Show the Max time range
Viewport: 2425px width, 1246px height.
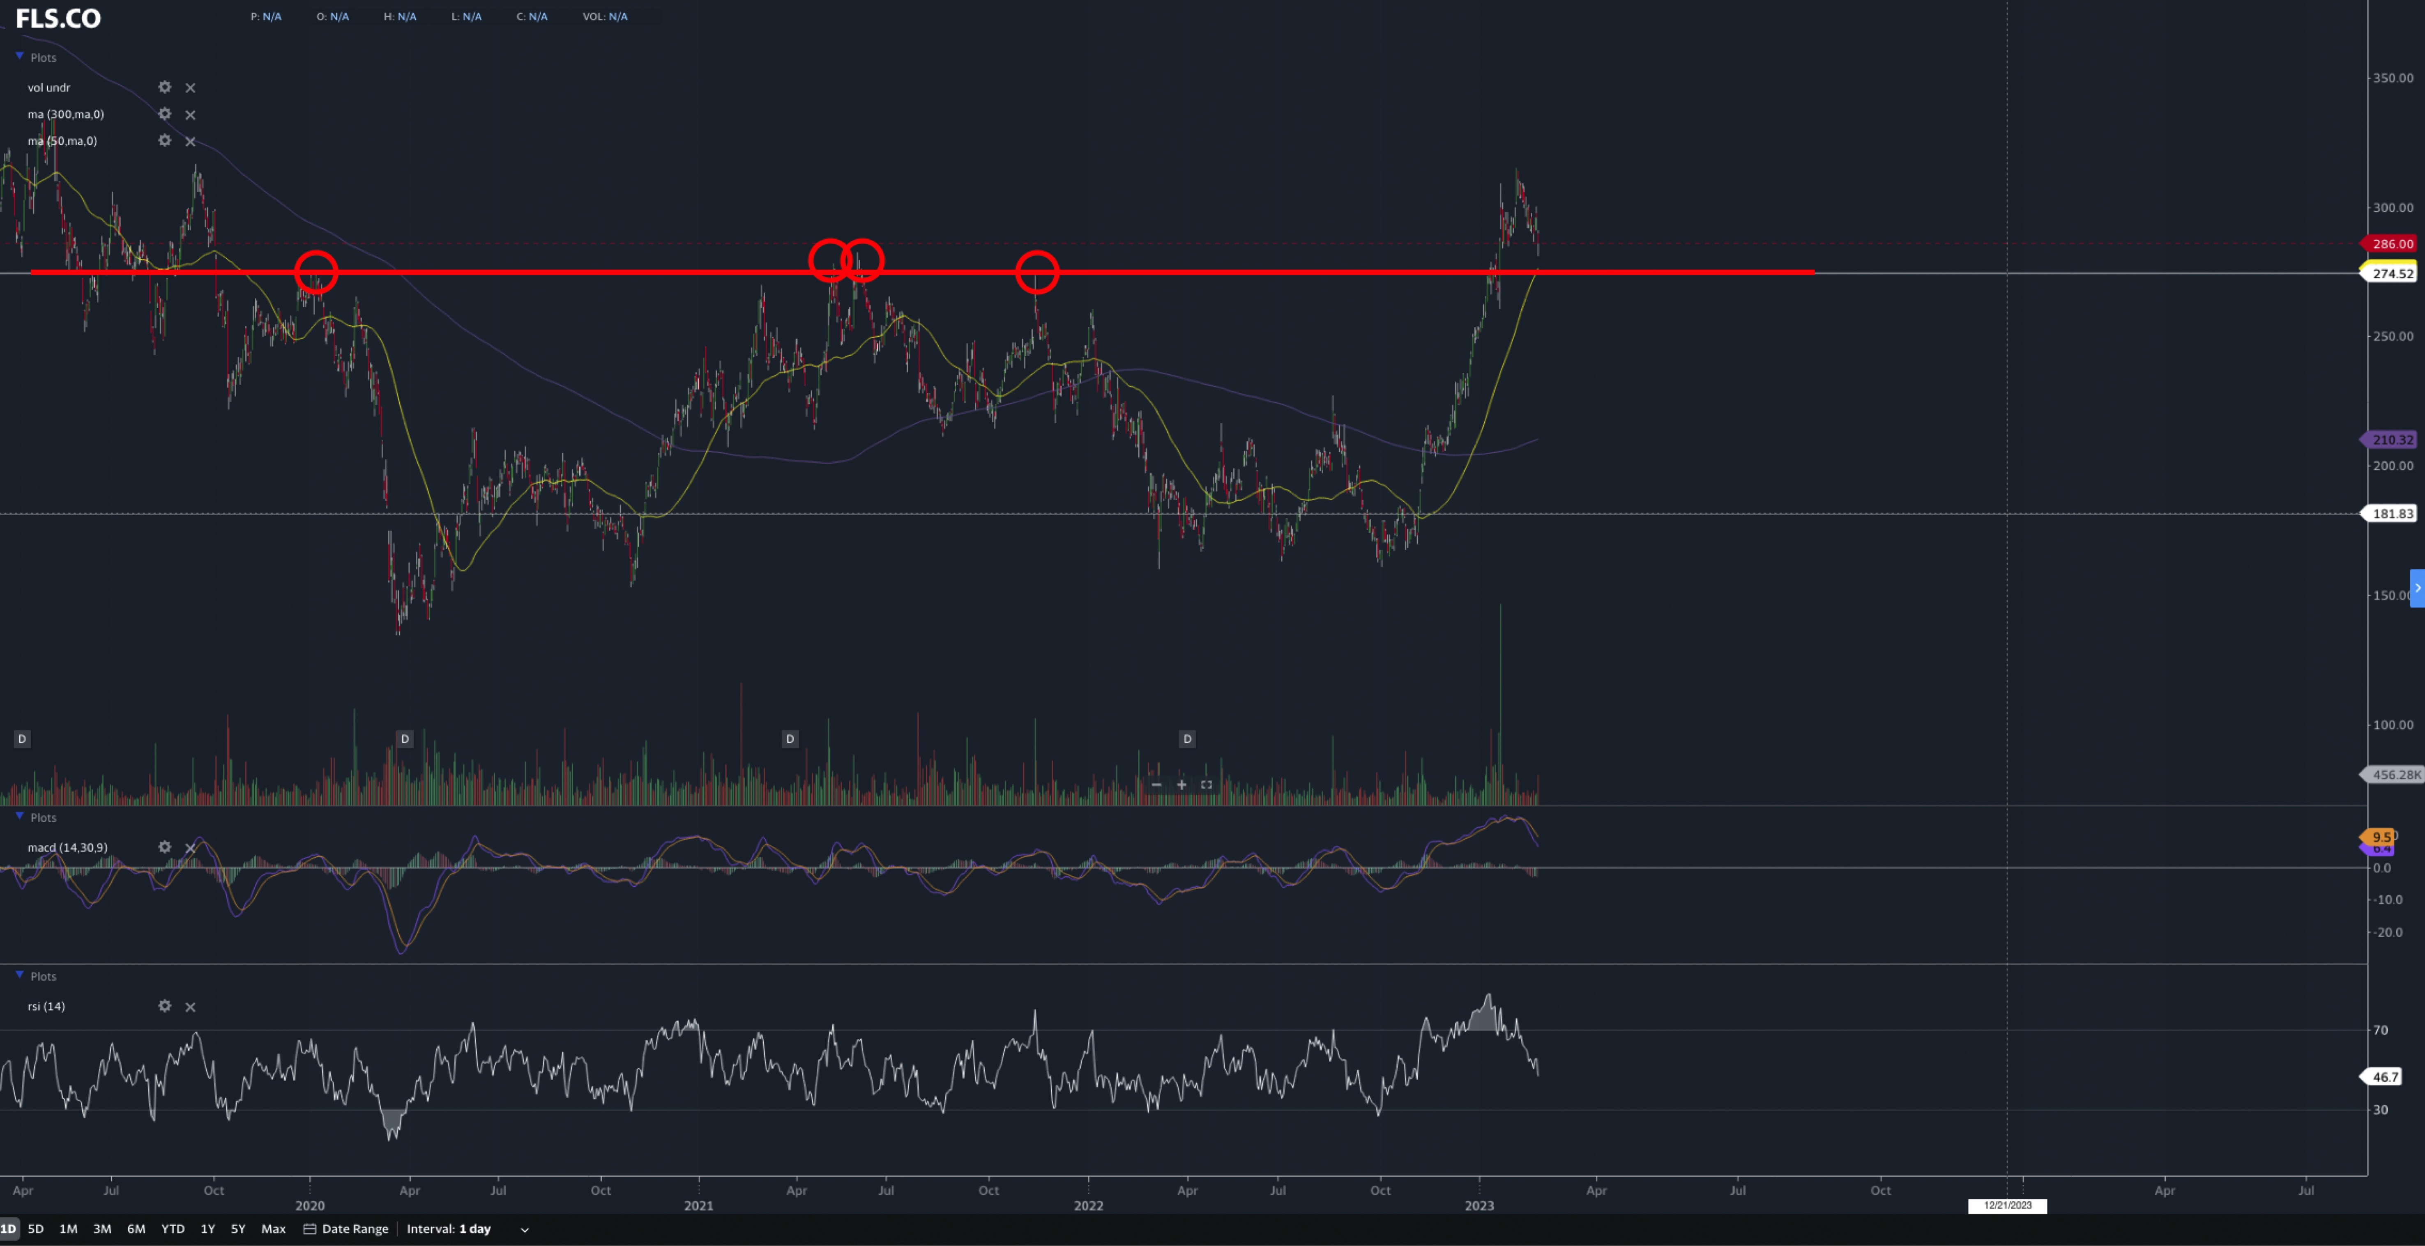[273, 1229]
